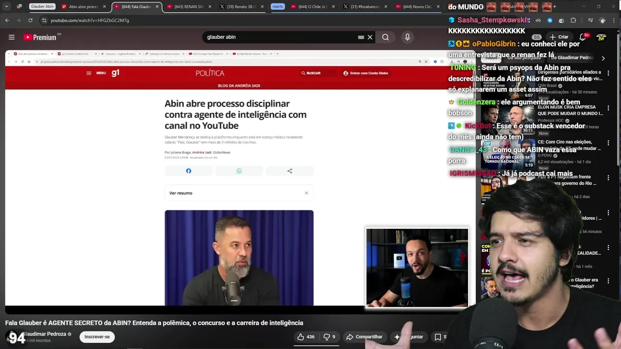Image resolution: width=621 pixels, height=349 pixels.
Task: Open tab search dropdown arrow
Action: [6, 7]
